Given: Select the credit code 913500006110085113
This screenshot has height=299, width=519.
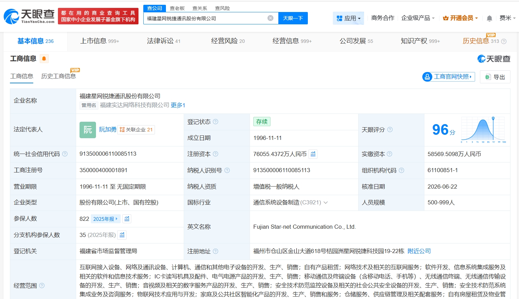Looking at the screenshot, I should [x=108, y=154].
